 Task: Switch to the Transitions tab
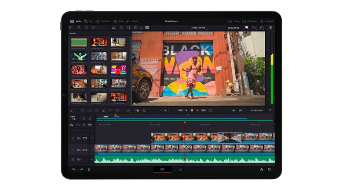click(x=104, y=21)
